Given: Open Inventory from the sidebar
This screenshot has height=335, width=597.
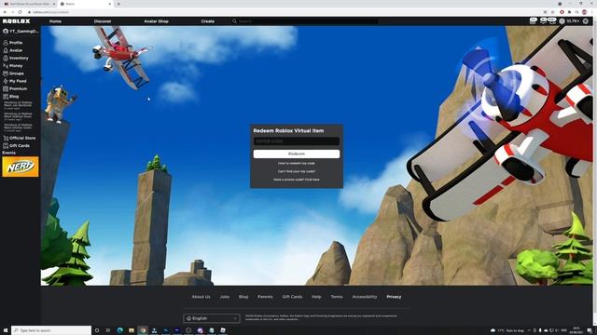Looking at the screenshot, I should (x=16, y=58).
